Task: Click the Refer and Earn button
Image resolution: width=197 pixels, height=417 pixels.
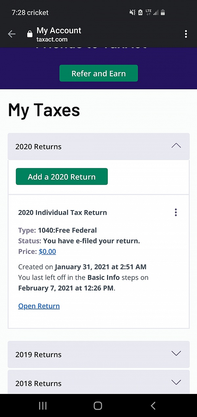Action: (x=98, y=73)
